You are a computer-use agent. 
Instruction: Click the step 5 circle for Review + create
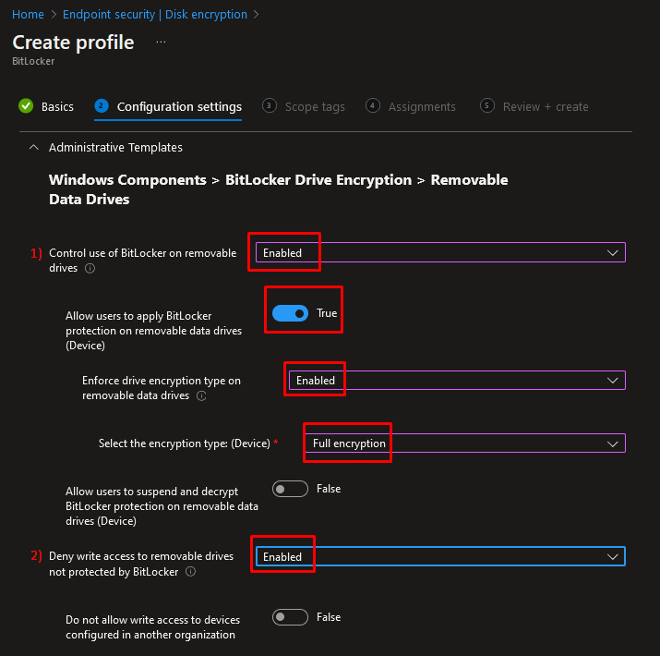pos(487,105)
